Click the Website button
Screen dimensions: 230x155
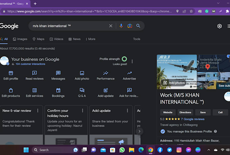point(168,112)
